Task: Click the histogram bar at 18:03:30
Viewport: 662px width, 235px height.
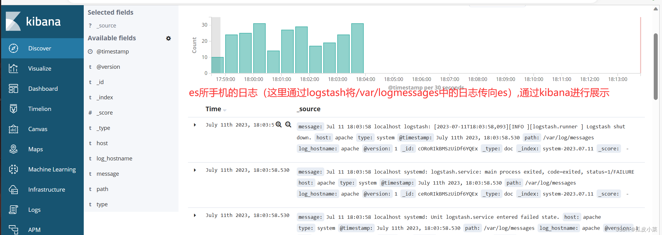Action: (357, 48)
